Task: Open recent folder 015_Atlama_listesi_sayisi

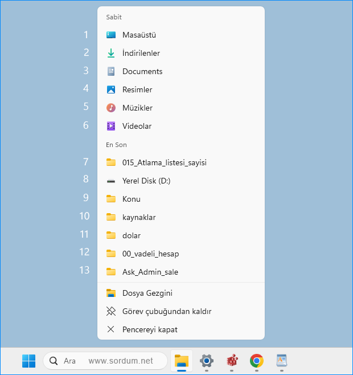Action: point(181,162)
